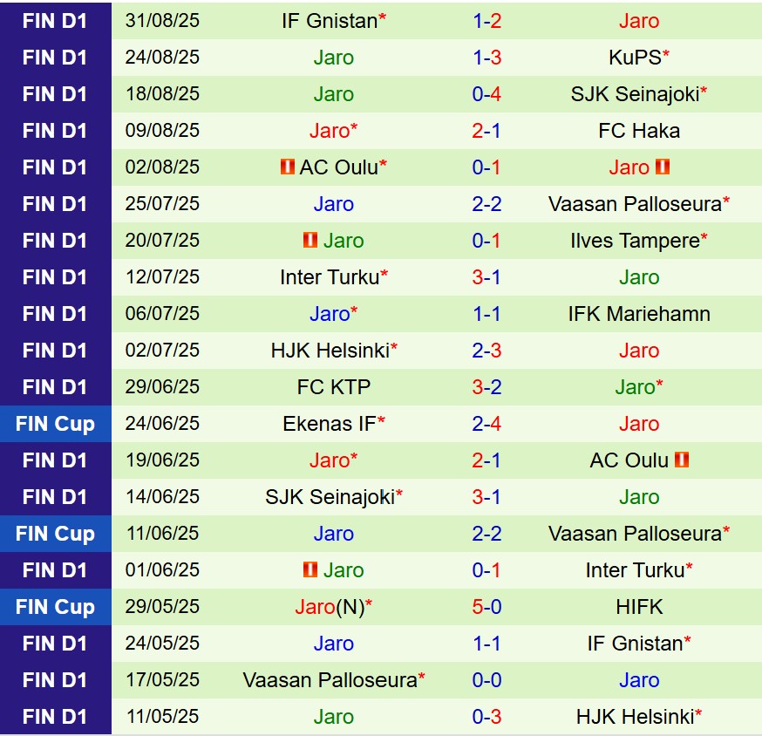
Task: Open Ilves Tampere team page
Action: 634,240
